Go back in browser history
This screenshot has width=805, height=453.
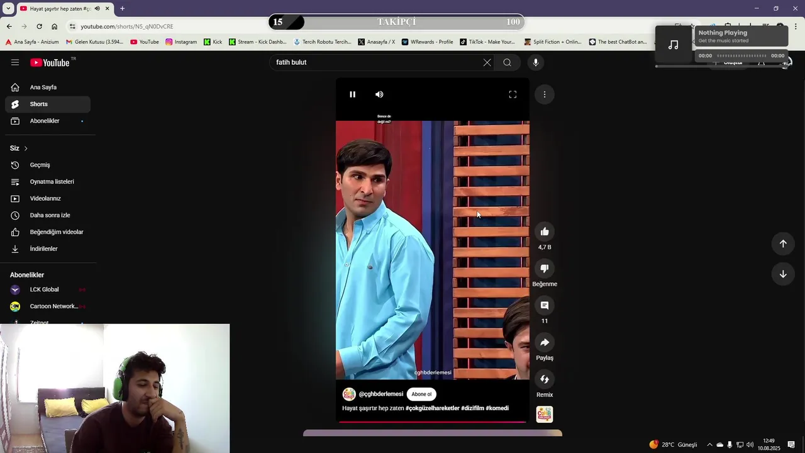pos(9,26)
